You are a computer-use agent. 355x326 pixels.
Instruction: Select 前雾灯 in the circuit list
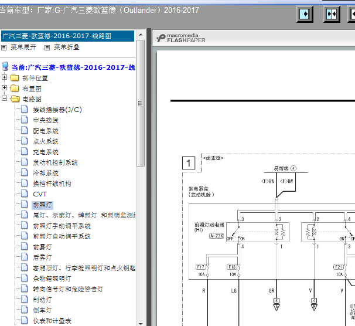click(42, 247)
